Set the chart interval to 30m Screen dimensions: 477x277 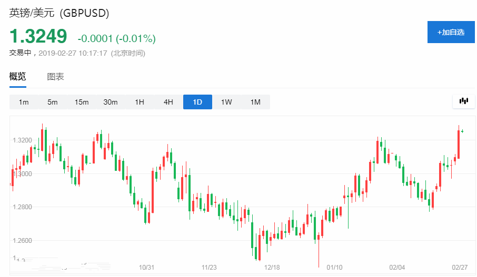click(111, 102)
